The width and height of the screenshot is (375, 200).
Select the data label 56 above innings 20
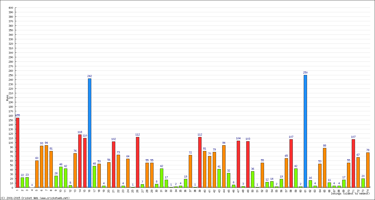109,160
